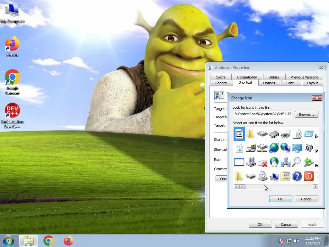Close the Change Icon dialog
The height and width of the screenshot is (247, 329).
click(x=317, y=98)
